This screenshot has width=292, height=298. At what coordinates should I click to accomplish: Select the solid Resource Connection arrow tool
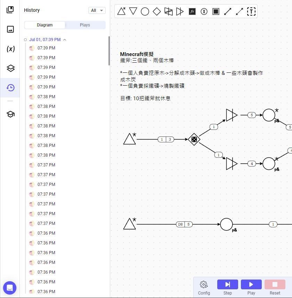click(228, 11)
